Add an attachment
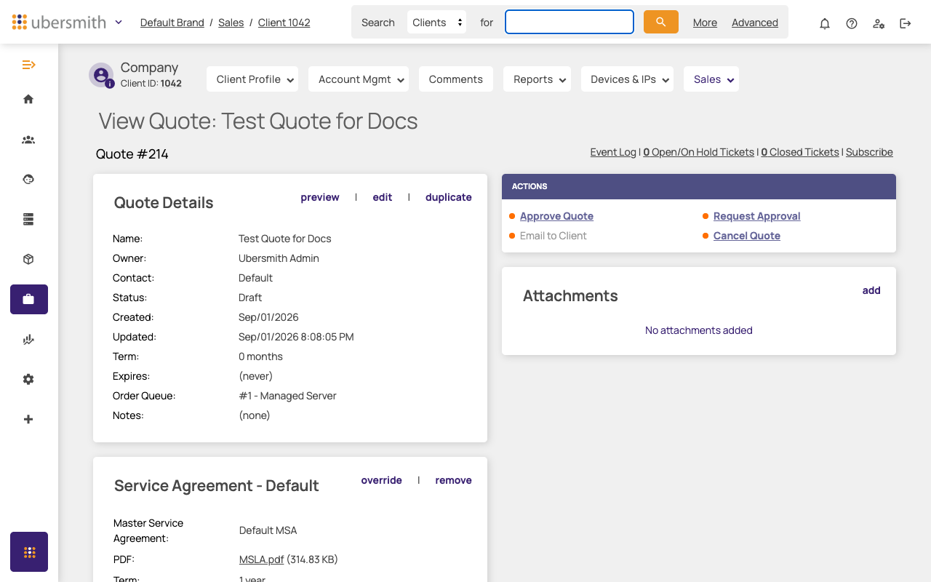This screenshot has width=931, height=582. (x=871, y=290)
